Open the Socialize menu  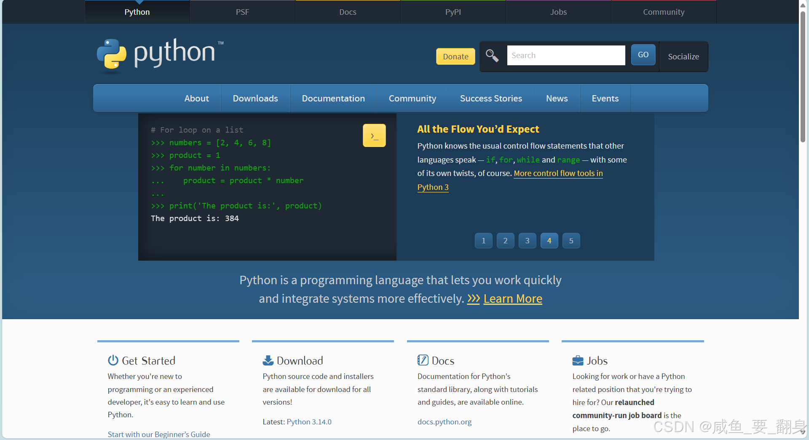point(683,56)
